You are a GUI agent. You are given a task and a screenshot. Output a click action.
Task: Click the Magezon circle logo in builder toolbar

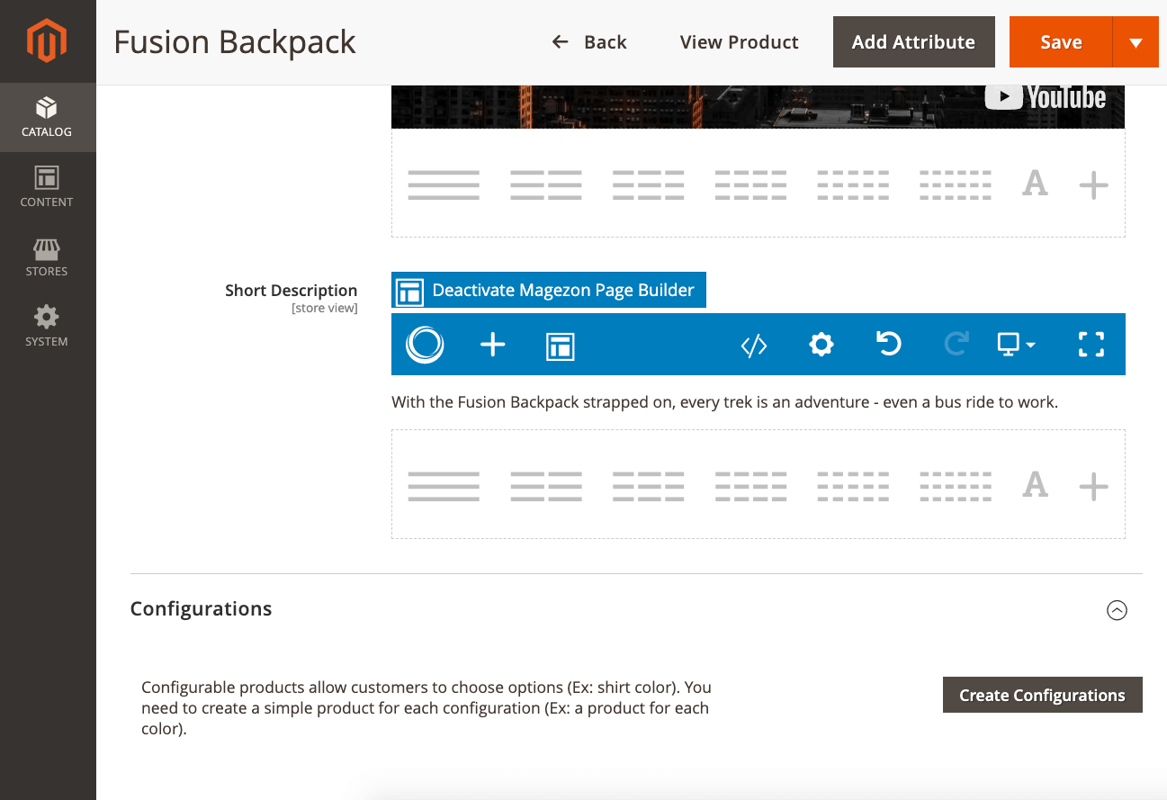click(425, 344)
